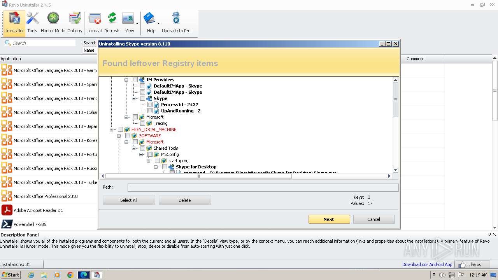The image size is (498, 280).
Task: Click Select All button
Action: point(129,200)
